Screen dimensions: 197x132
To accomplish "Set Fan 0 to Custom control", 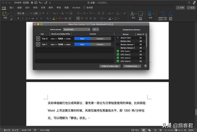I will click(x=101, y=39).
